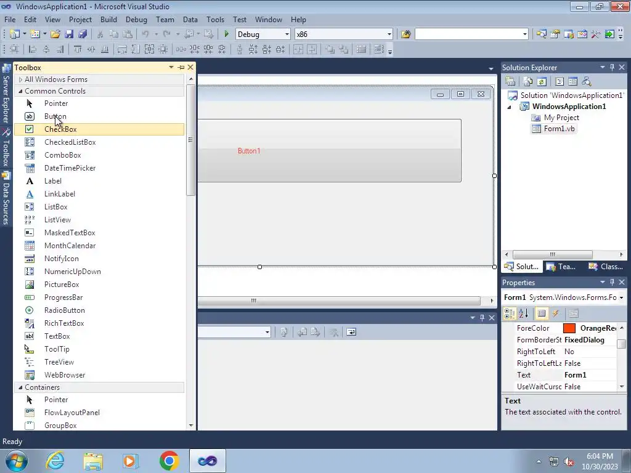Open Properties object selector dropdown for Form1
The width and height of the screenshot is (631, 473).
pos(621,297)
